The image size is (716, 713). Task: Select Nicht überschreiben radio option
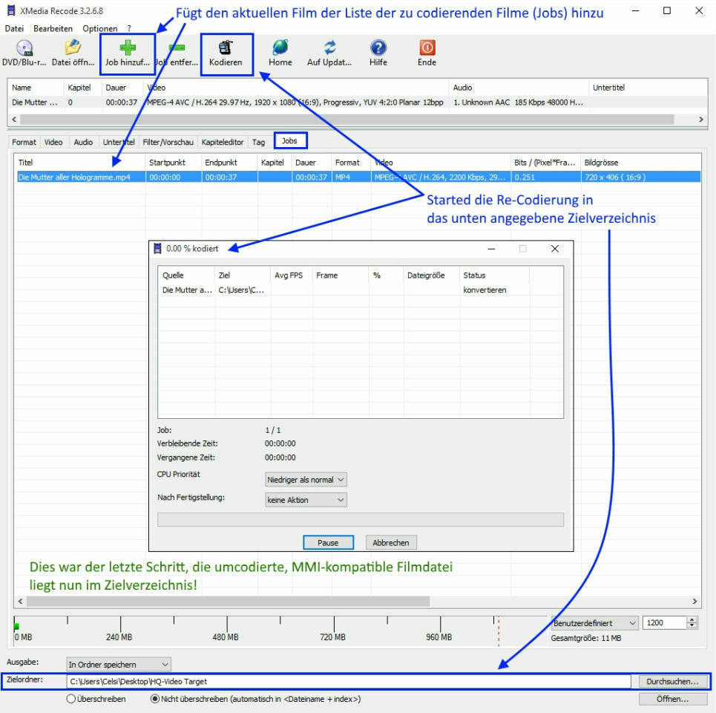pos(155,698)
